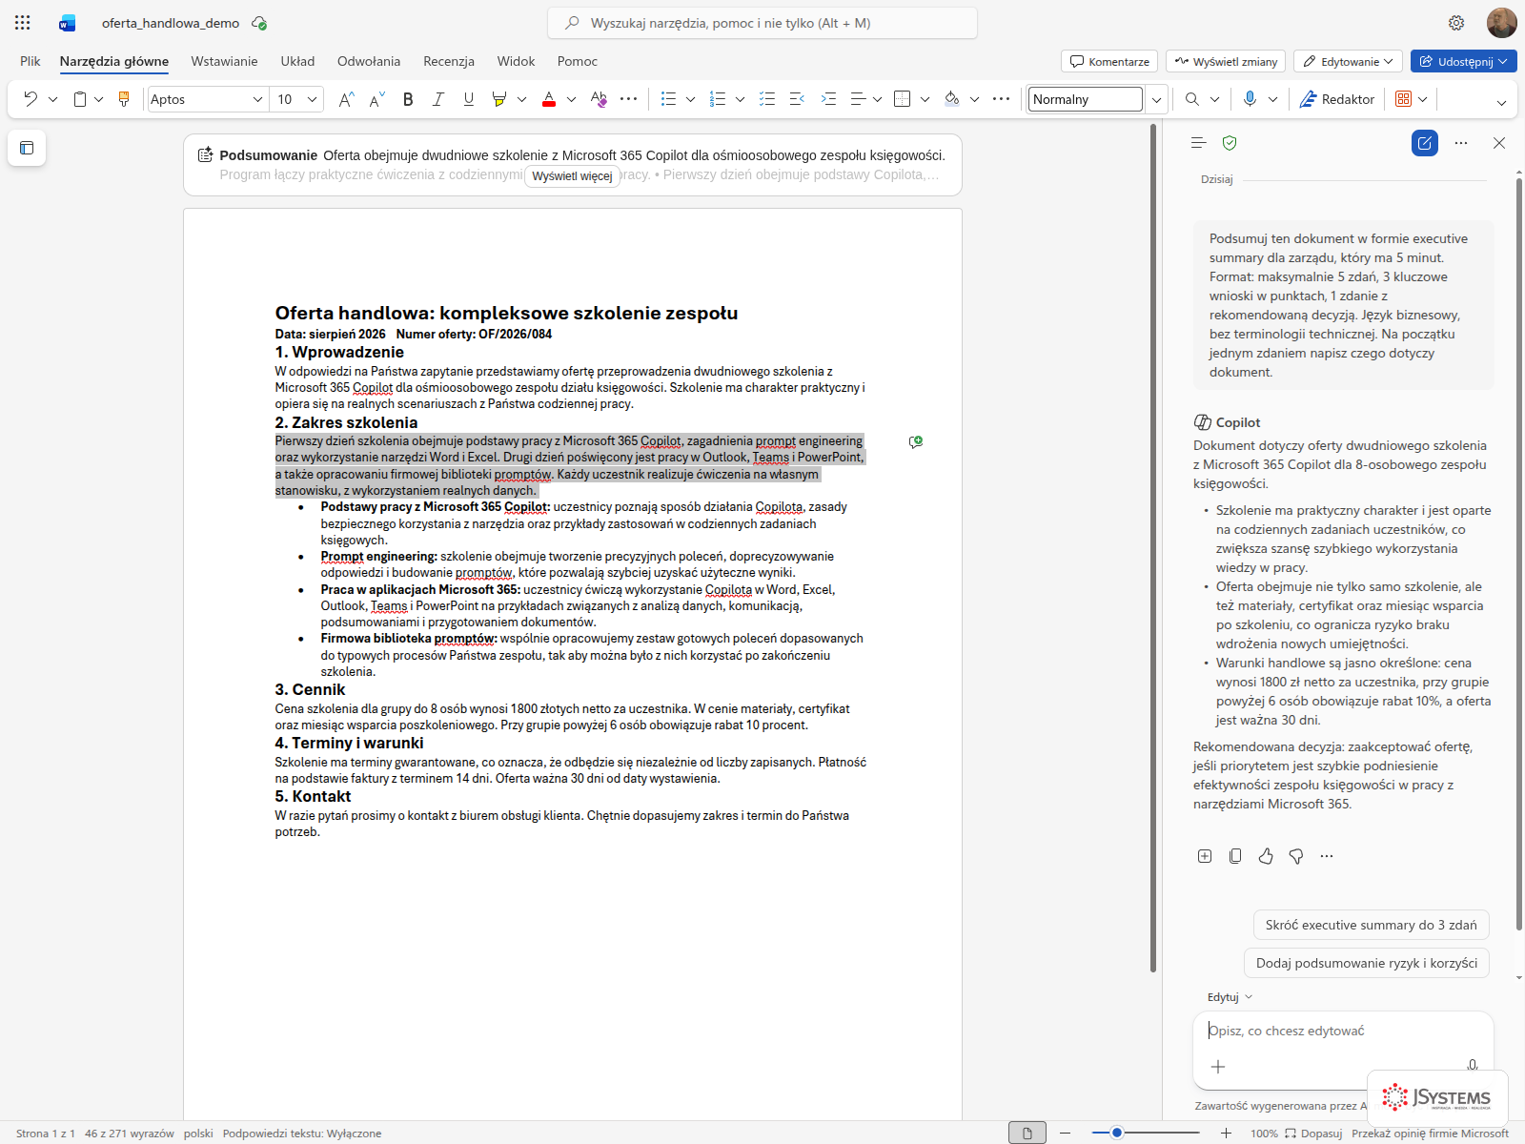The width and height of the screenshot is (1525, 1144).
Task: Apply a numbered list
Action: coord(718,99)
